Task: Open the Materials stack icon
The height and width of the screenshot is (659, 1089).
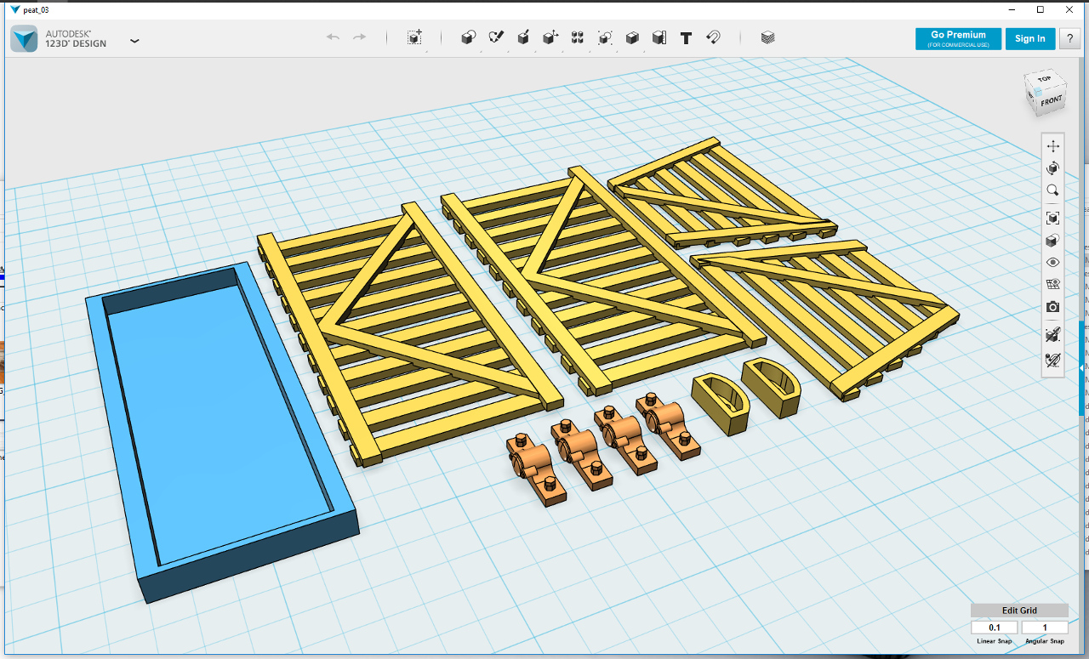Action: coord(767,37)
